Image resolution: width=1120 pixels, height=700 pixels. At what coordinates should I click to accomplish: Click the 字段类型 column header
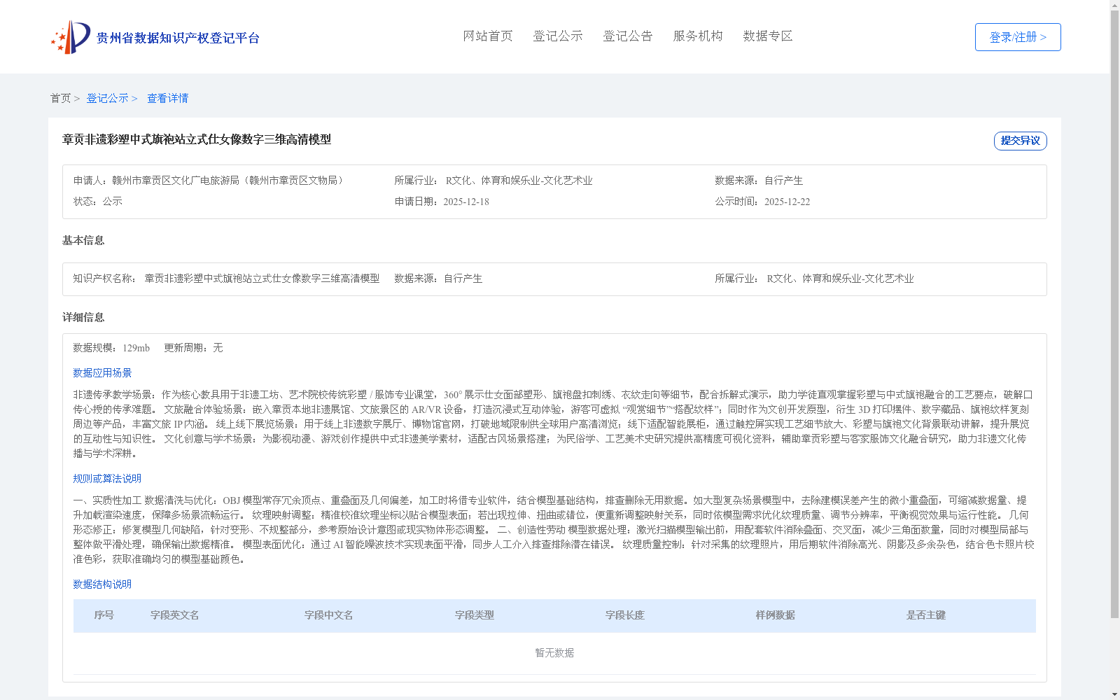pyautogui.click(x=475, y=615)
